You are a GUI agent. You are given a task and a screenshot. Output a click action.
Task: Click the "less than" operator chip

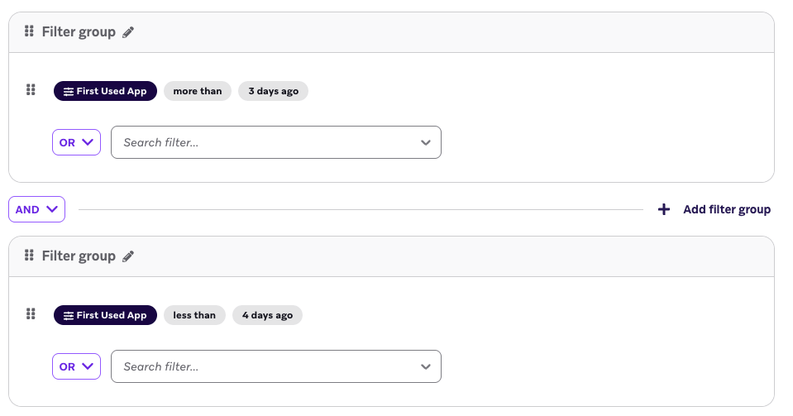point(194,315)
